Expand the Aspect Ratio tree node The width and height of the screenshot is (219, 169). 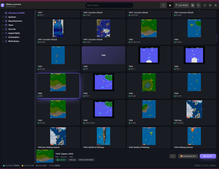3,33
